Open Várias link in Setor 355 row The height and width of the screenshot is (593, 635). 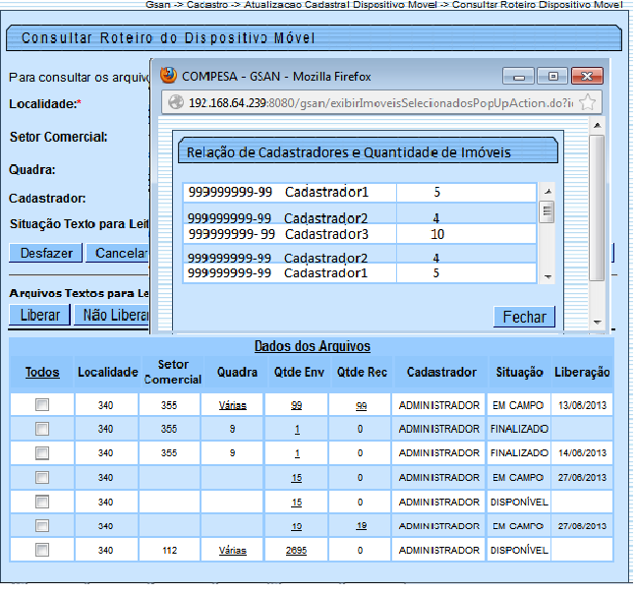(232, 405)
